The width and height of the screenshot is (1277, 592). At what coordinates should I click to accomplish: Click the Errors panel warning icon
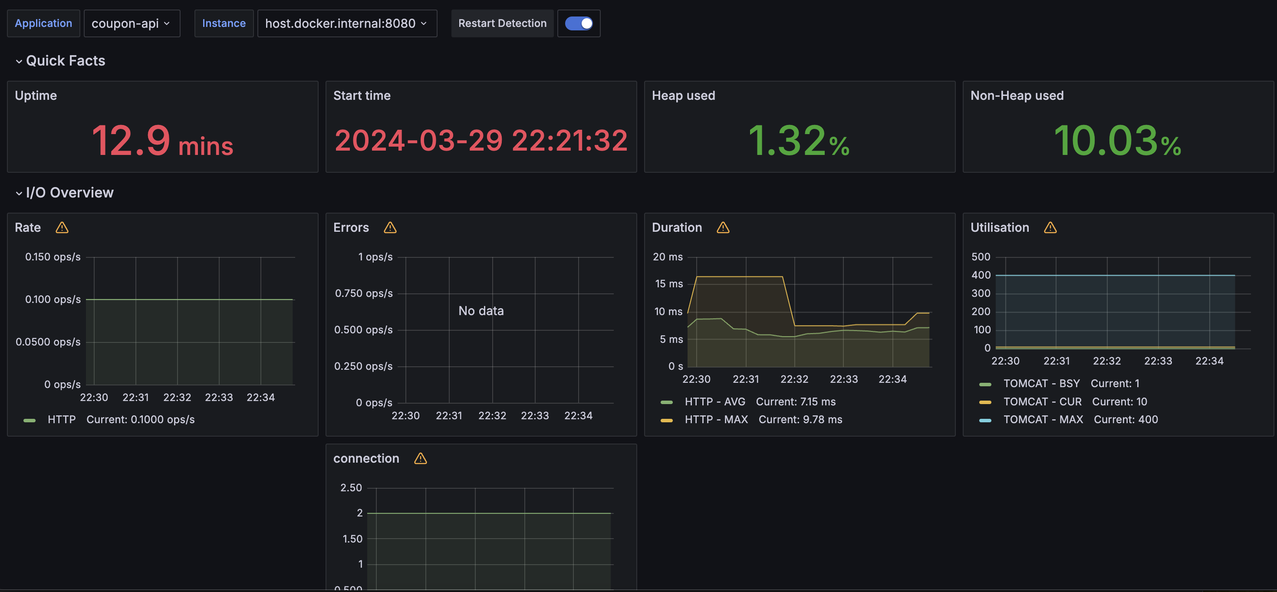tap(390, 227)
